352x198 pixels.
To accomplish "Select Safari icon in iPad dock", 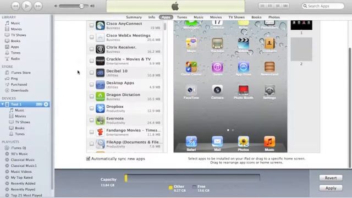I will pyautogui.click(x=191, y=142).
